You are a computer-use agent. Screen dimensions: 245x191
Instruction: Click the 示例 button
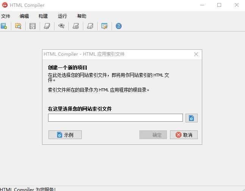tap(65, 135)
